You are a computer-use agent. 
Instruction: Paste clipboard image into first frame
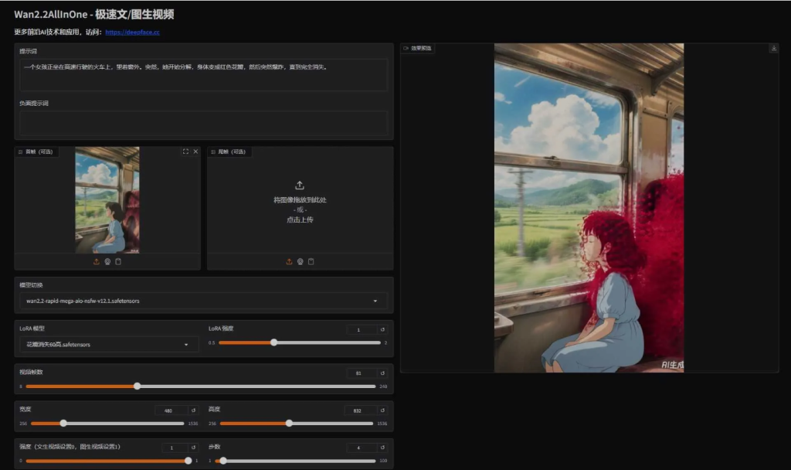point(118,261)
